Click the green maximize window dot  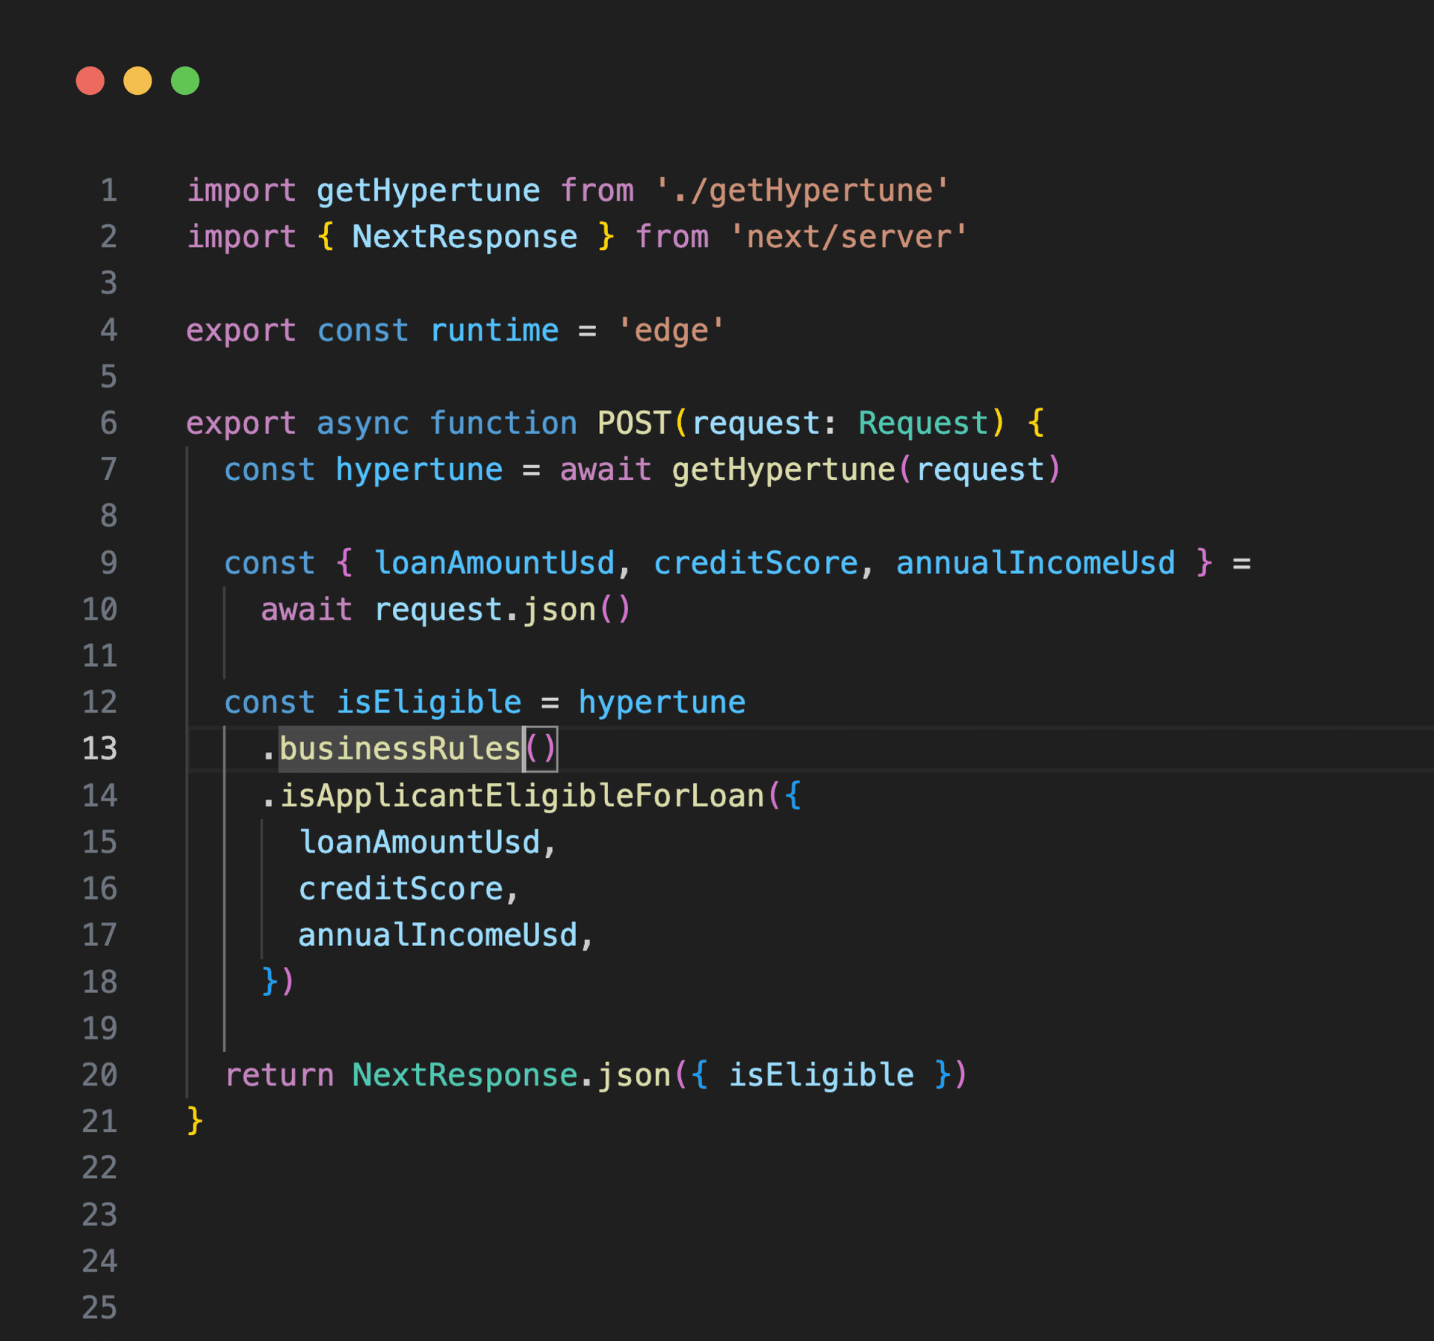click(x=185, y=81)
